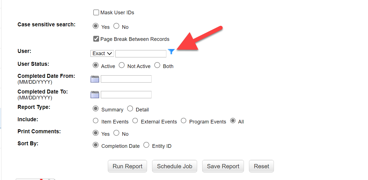The height and width of the screenshot is (180, 368).
Task: Select Not Active user status
Action: (x=122, y=65)
